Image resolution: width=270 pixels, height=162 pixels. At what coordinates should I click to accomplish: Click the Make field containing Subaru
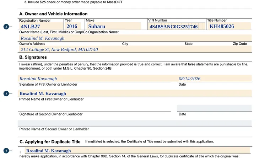pos(113,26)
